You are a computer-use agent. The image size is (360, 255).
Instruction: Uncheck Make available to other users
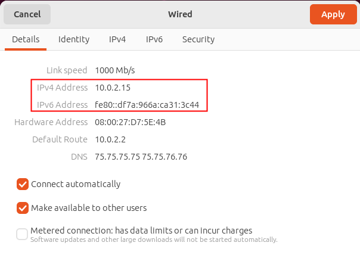(23, 208)
